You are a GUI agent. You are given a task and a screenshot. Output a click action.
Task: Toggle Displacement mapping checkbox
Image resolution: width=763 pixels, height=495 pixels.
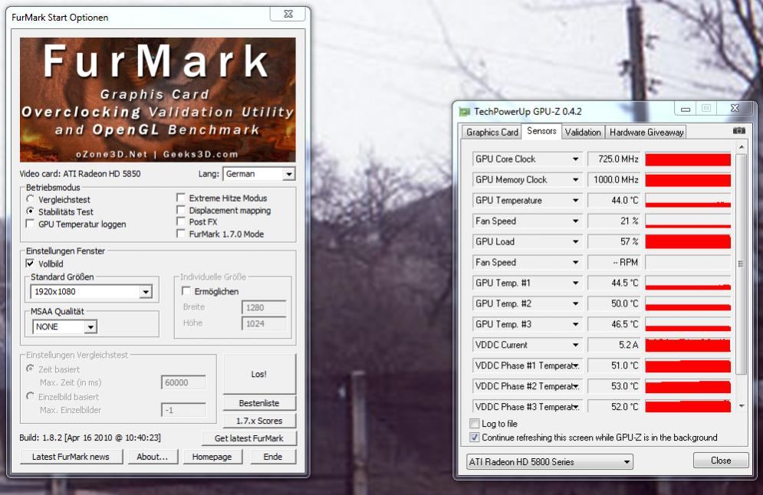pyautogui.click(x=180, y=210)
